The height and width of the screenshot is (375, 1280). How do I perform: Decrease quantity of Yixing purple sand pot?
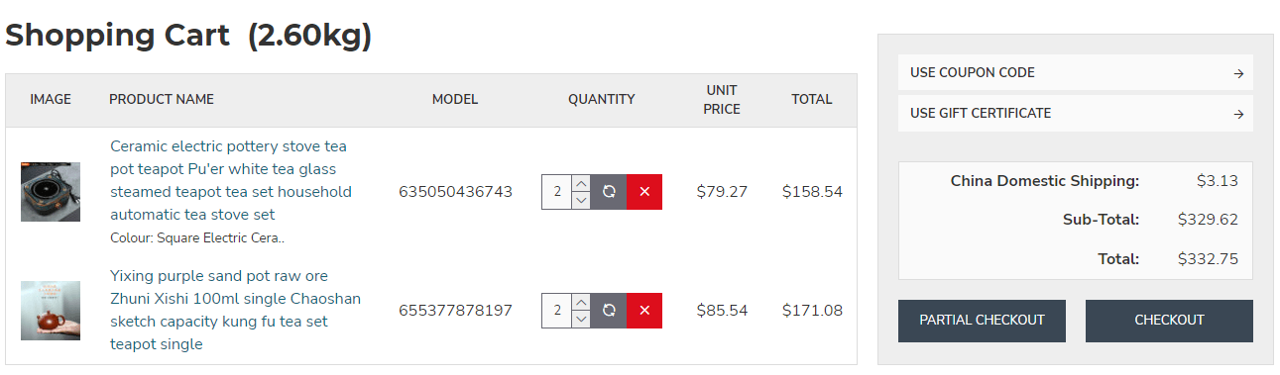(x=581, y=320)
